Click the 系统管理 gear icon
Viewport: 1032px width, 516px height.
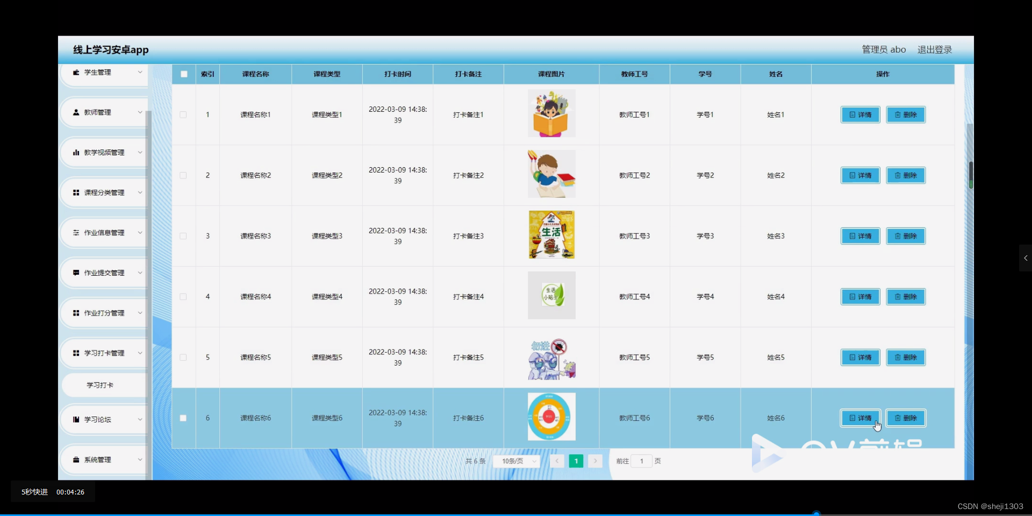point(75,460)
